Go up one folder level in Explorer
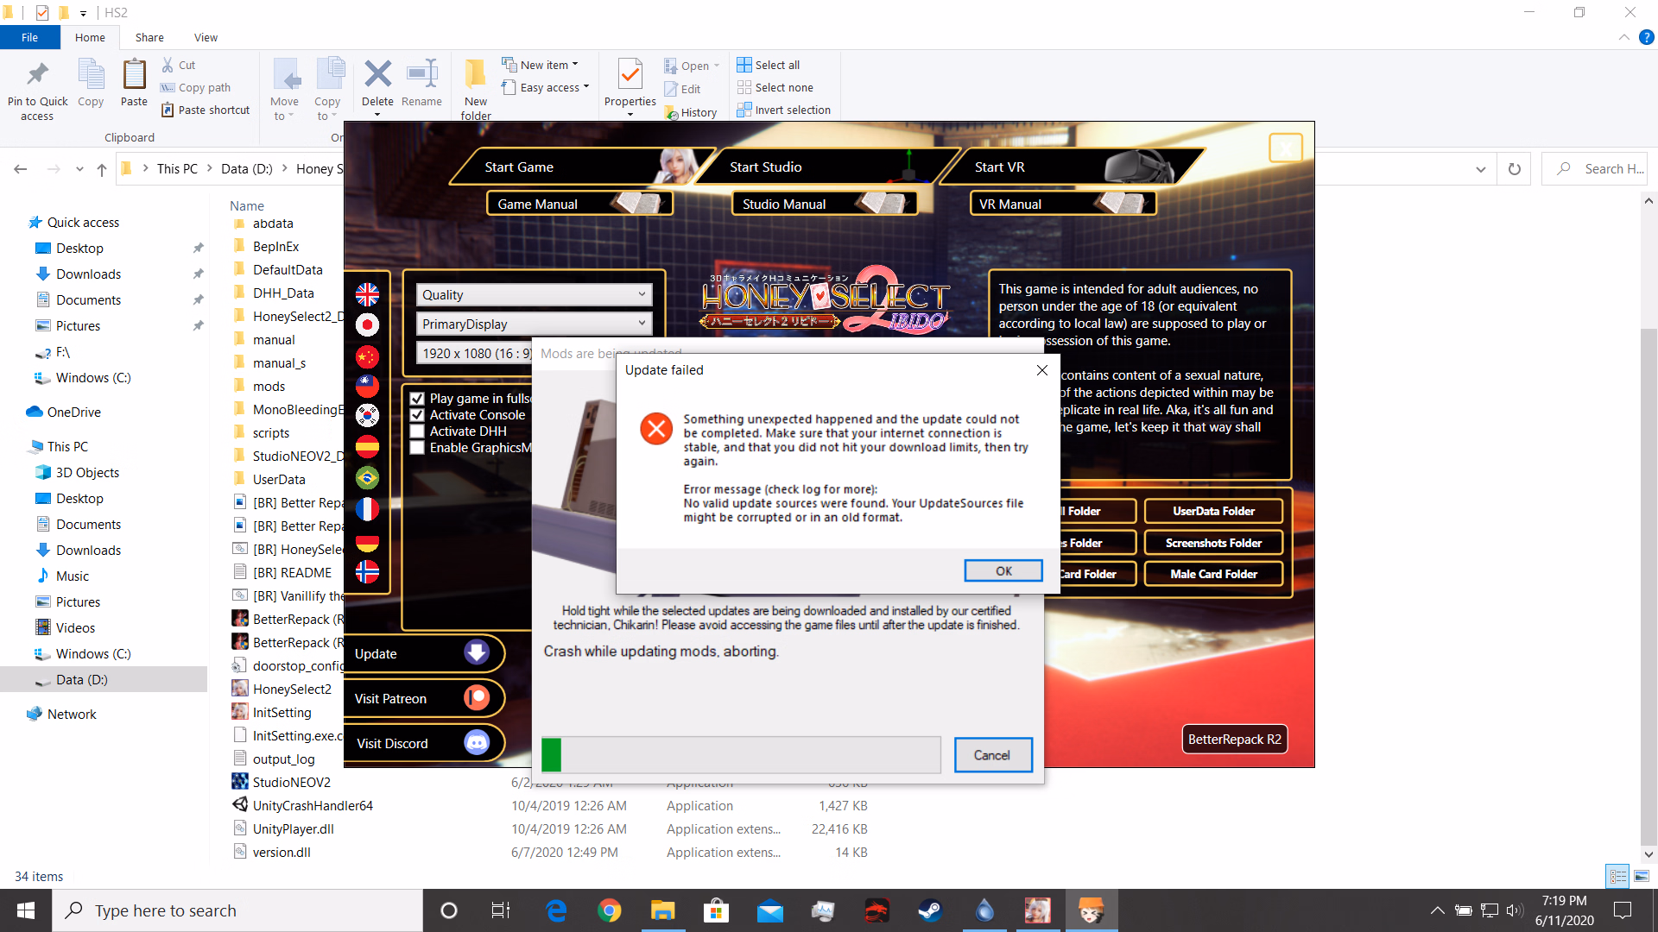1658x932 pixels. [x=102, y=169]
